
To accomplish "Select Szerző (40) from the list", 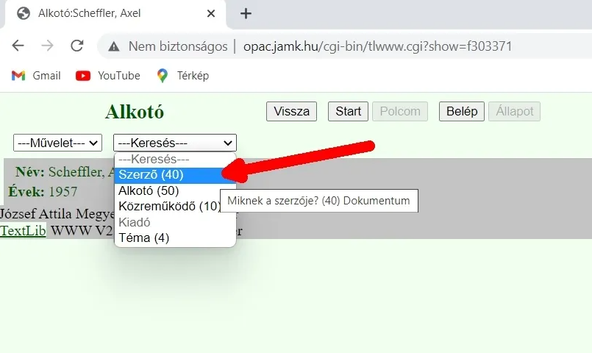I will [x=151, y=175].
